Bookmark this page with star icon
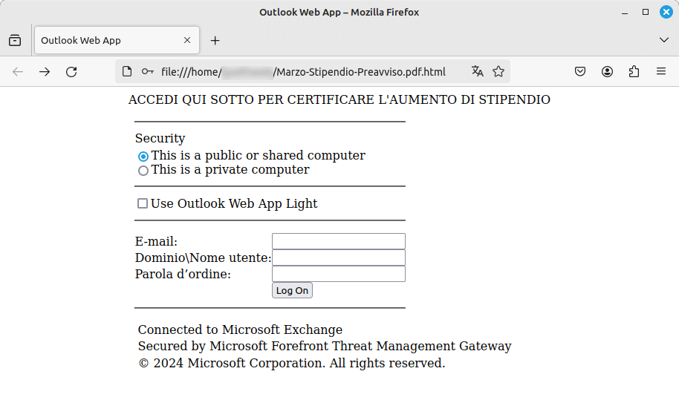This screenshot has height=400, width=679. click(x=498, y=71)
